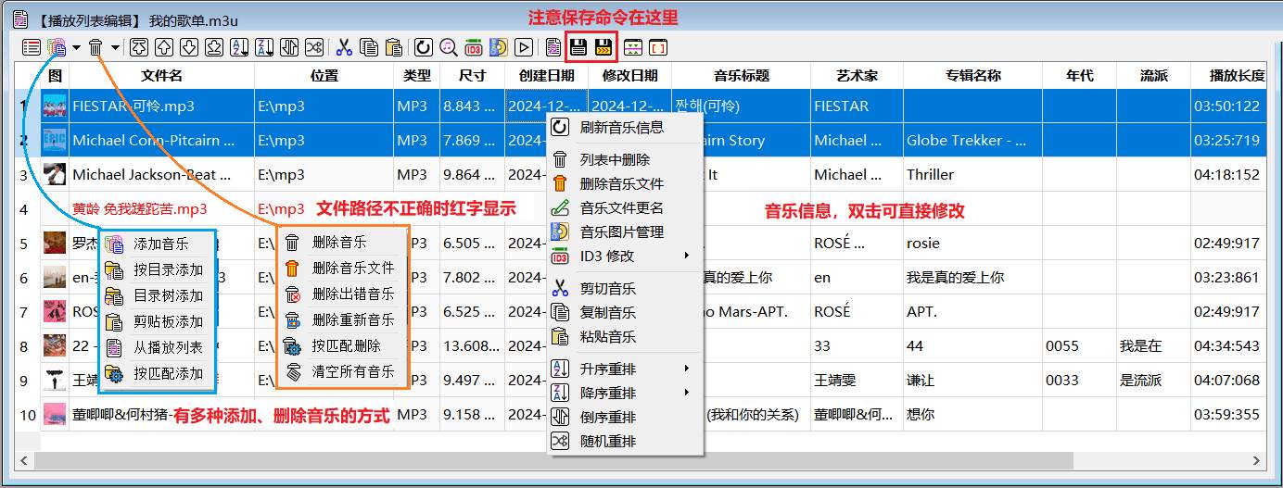Viewport: 1283px width, 488px height.
Task: Click the move to top toolbar icon
Action: tap(139, 47)
